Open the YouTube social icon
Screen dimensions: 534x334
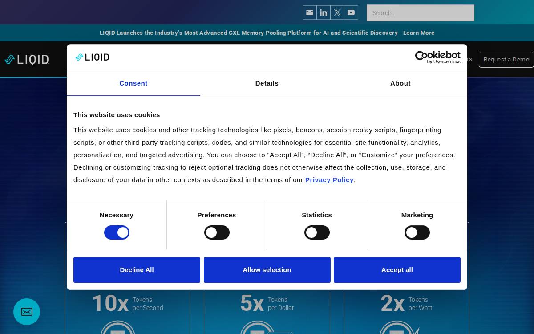tap(351, 12)
